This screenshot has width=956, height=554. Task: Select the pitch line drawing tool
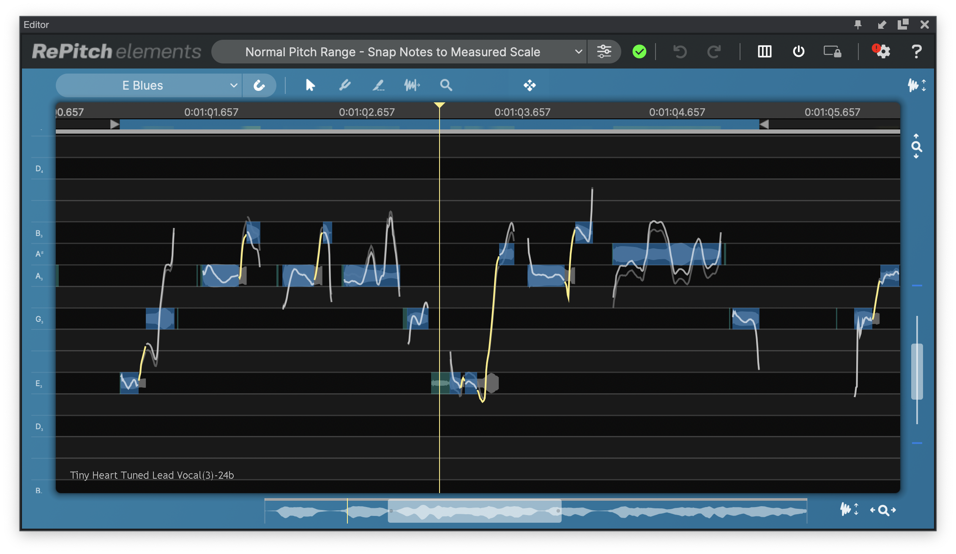click(378, 85)
